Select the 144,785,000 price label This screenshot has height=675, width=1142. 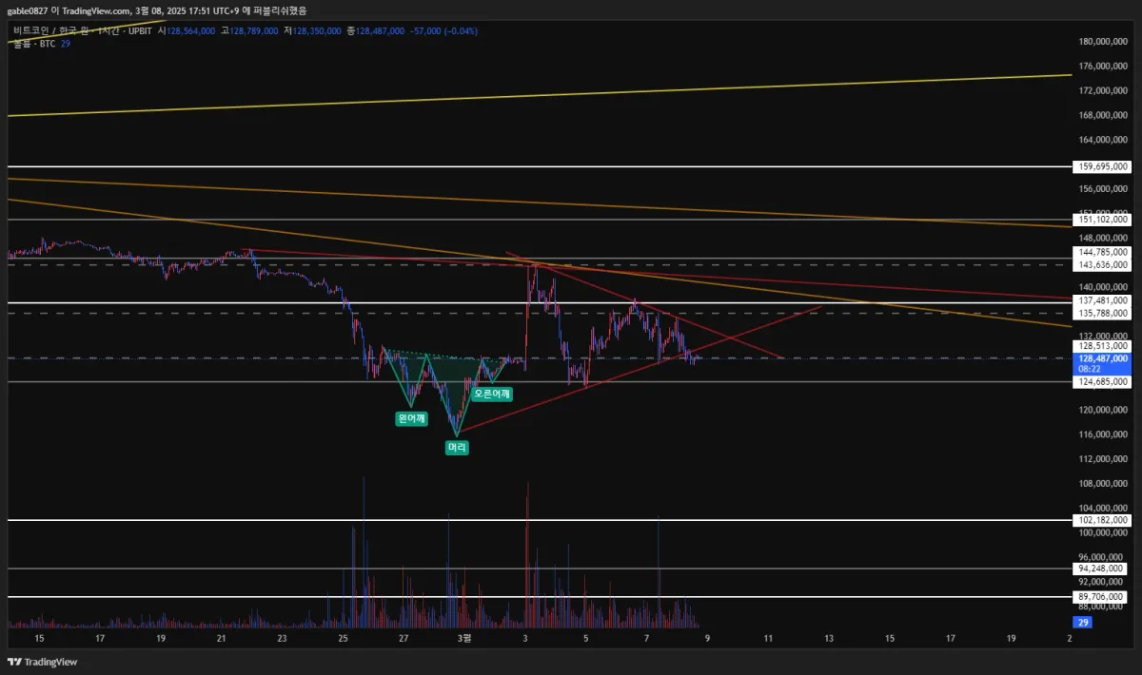(x=1102, y=253)
